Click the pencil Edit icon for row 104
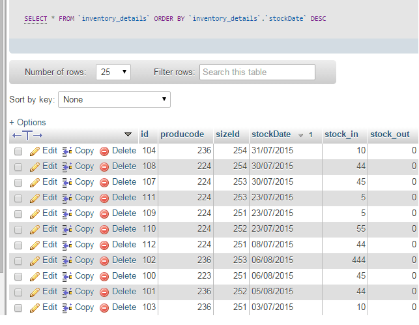 (35, 151)
